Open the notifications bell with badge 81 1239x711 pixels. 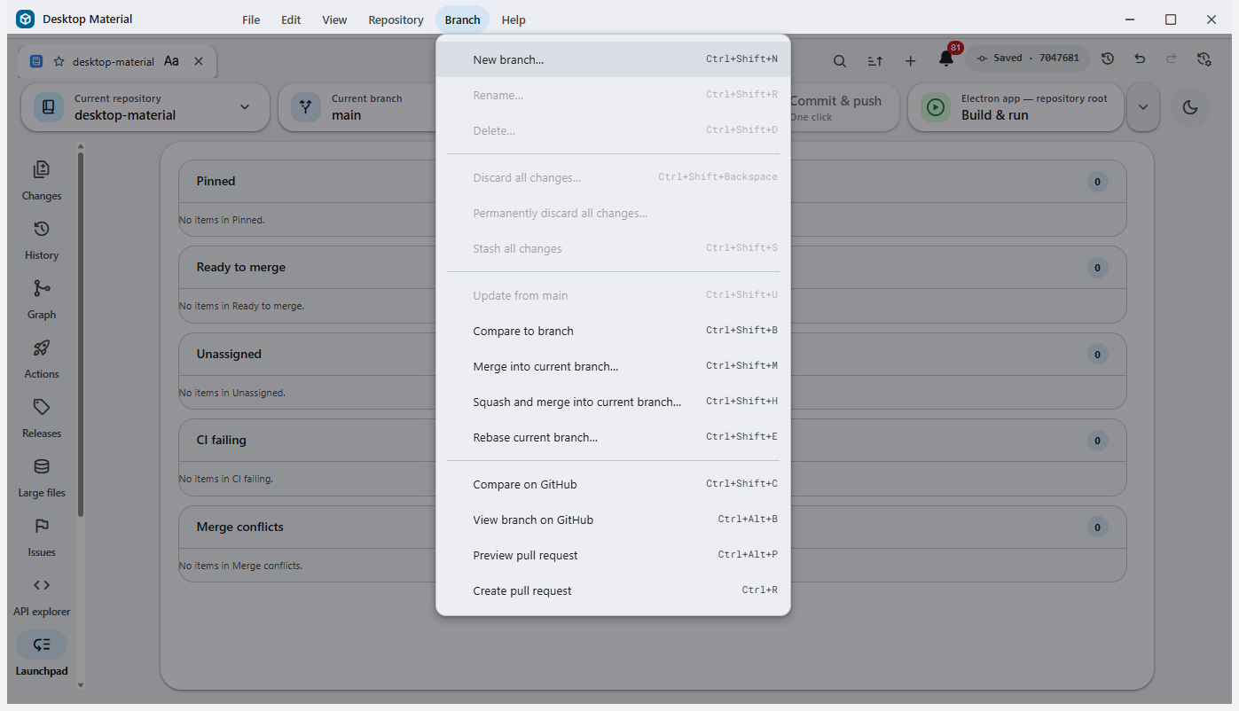[x=946, y=59]
